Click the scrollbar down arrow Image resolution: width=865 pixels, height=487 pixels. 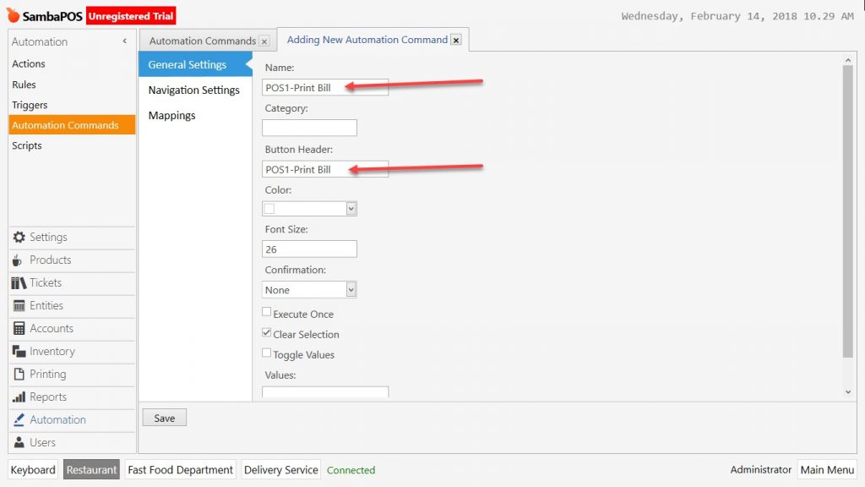[848, 392]
